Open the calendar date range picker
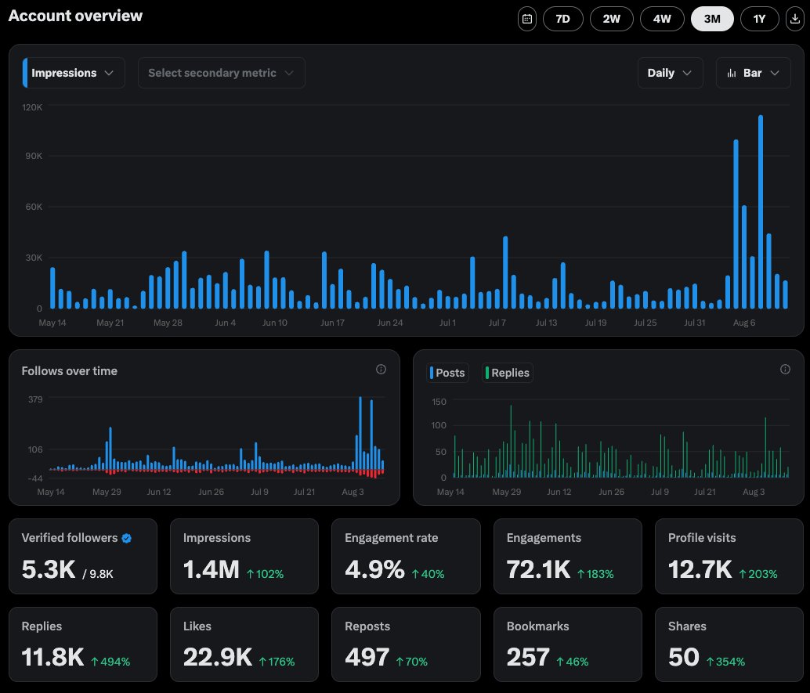This screenshot has height=693, width=810. 527,19
